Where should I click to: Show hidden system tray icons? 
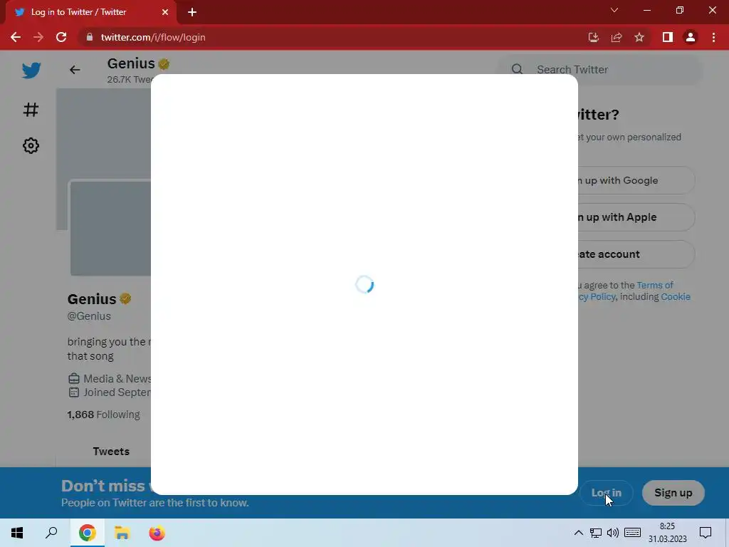pyautogui.click(x=578, y=533)
